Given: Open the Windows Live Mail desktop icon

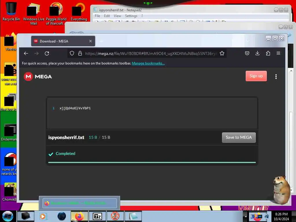Looking at the screenshot, I should coord(34,14).
